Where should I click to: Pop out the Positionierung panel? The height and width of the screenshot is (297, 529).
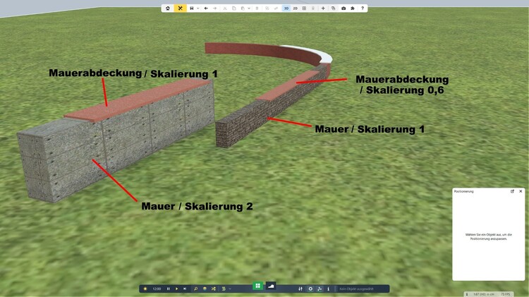[512, 191]
